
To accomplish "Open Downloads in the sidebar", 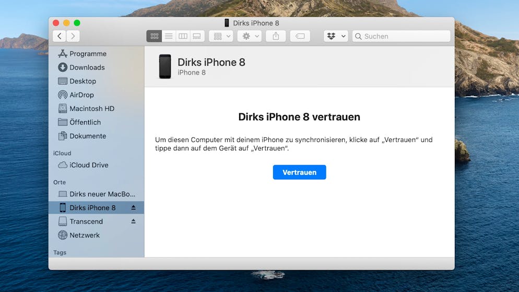I will (96, 67).
